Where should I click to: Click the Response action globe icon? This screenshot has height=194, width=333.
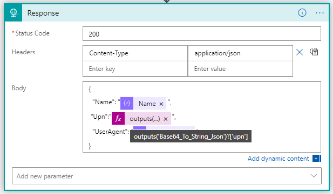tap(13, 13)
